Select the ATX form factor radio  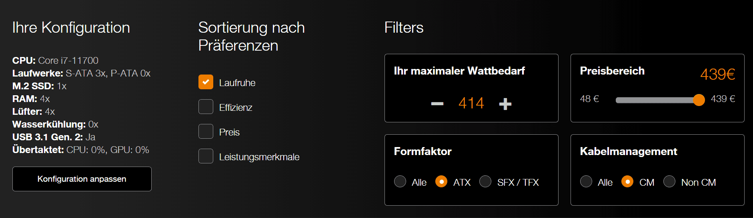point(441,182)
